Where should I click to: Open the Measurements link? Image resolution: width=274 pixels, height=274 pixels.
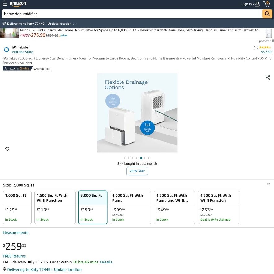point(15,232)
